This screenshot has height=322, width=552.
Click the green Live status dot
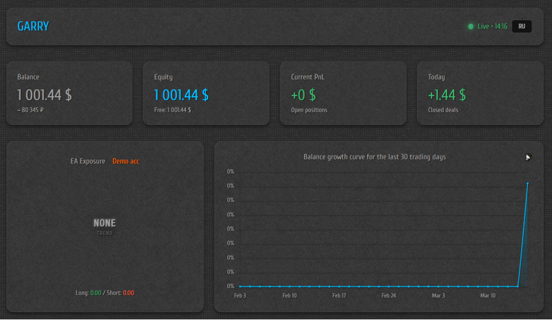click(x=471, y=27)
